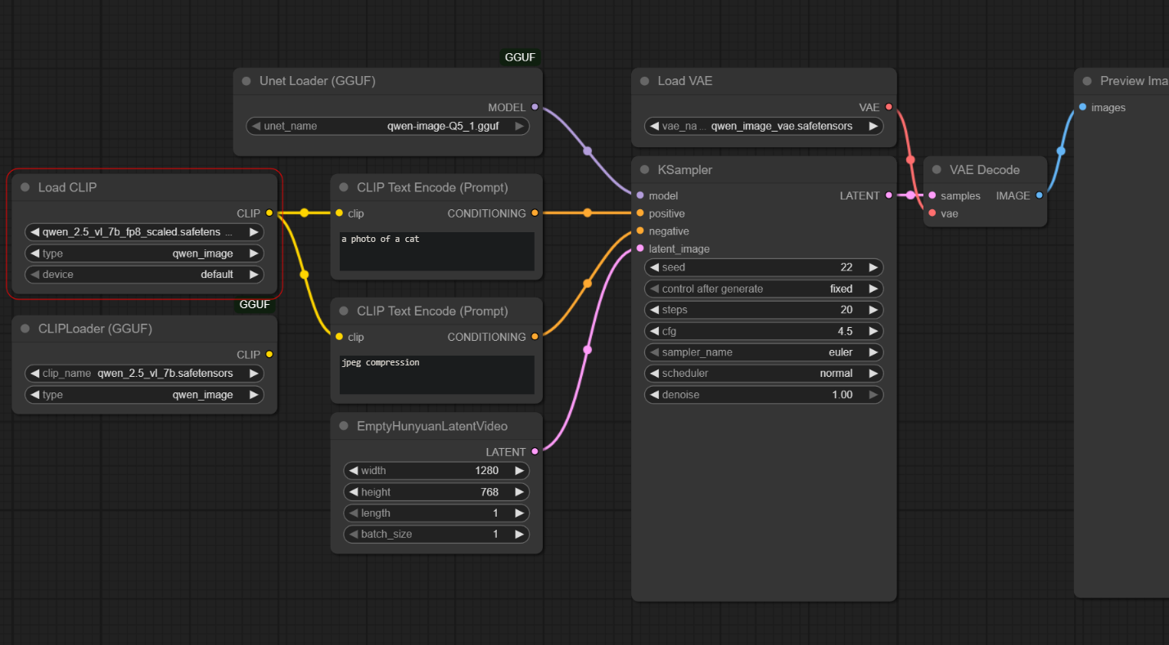1169x645 pixels.
Task: Select the KSampler node title
Action: [x=685, y=170]
